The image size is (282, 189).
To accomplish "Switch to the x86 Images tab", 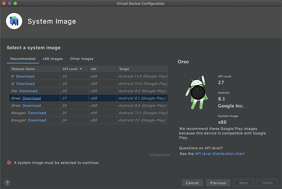I will 53,59.
